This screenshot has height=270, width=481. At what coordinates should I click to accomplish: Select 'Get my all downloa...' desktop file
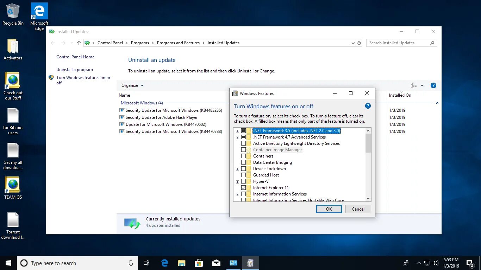tap(13, 156)
